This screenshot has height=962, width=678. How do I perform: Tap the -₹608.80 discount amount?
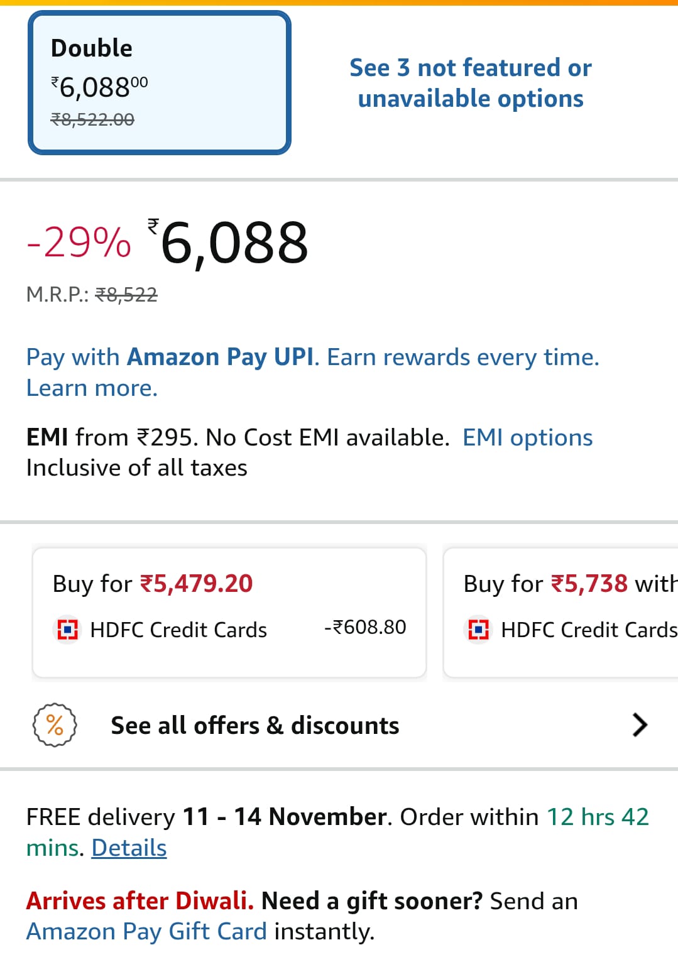[365, 627]
